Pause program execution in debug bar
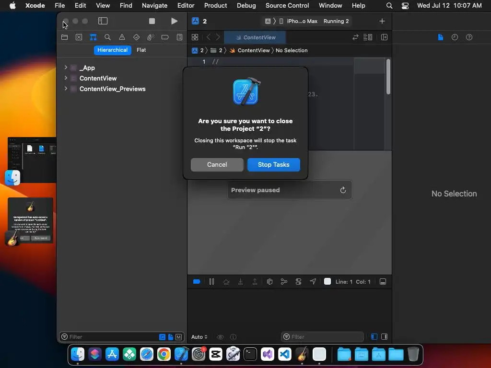 211,282
